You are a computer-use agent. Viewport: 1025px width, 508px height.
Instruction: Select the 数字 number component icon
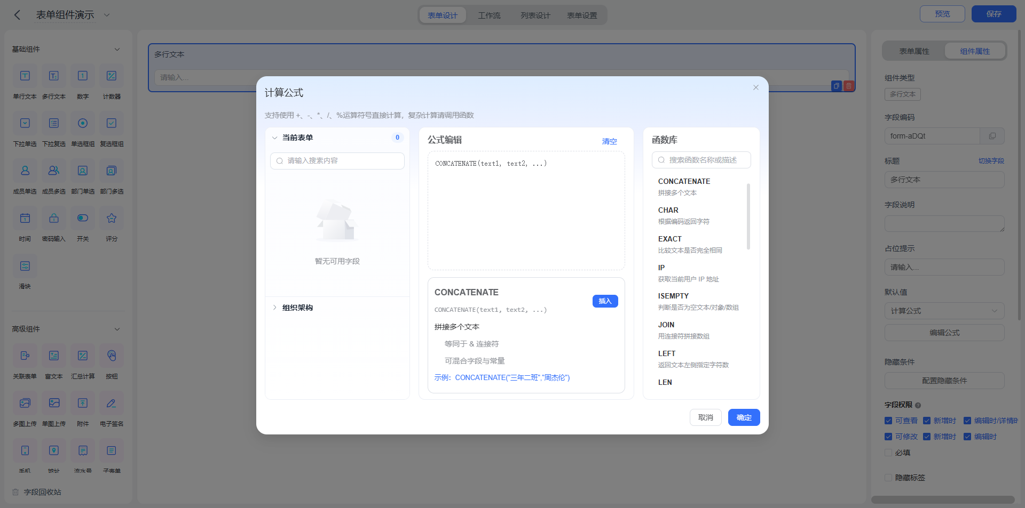(x=83, y=76)
